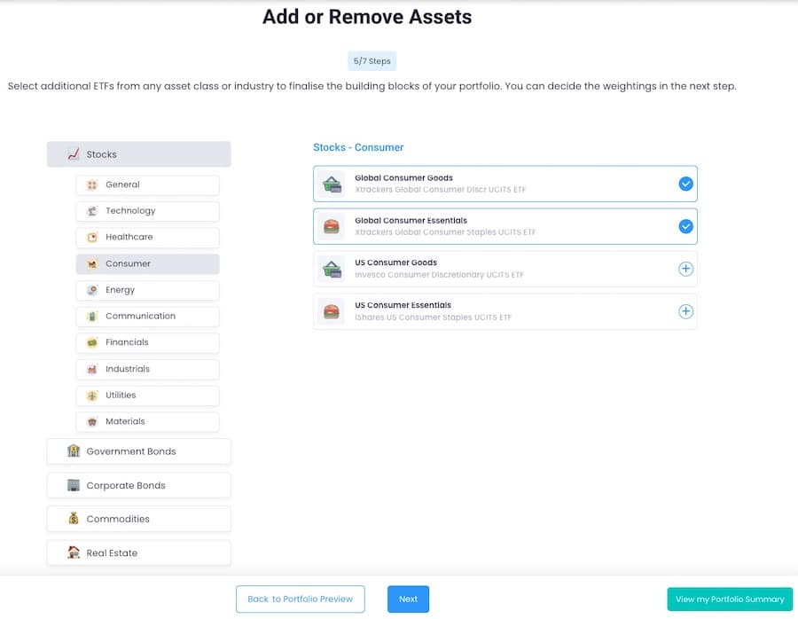798x619 pixels.
Task: Open the Energy stocks category
Action: (x=147, y=290)
